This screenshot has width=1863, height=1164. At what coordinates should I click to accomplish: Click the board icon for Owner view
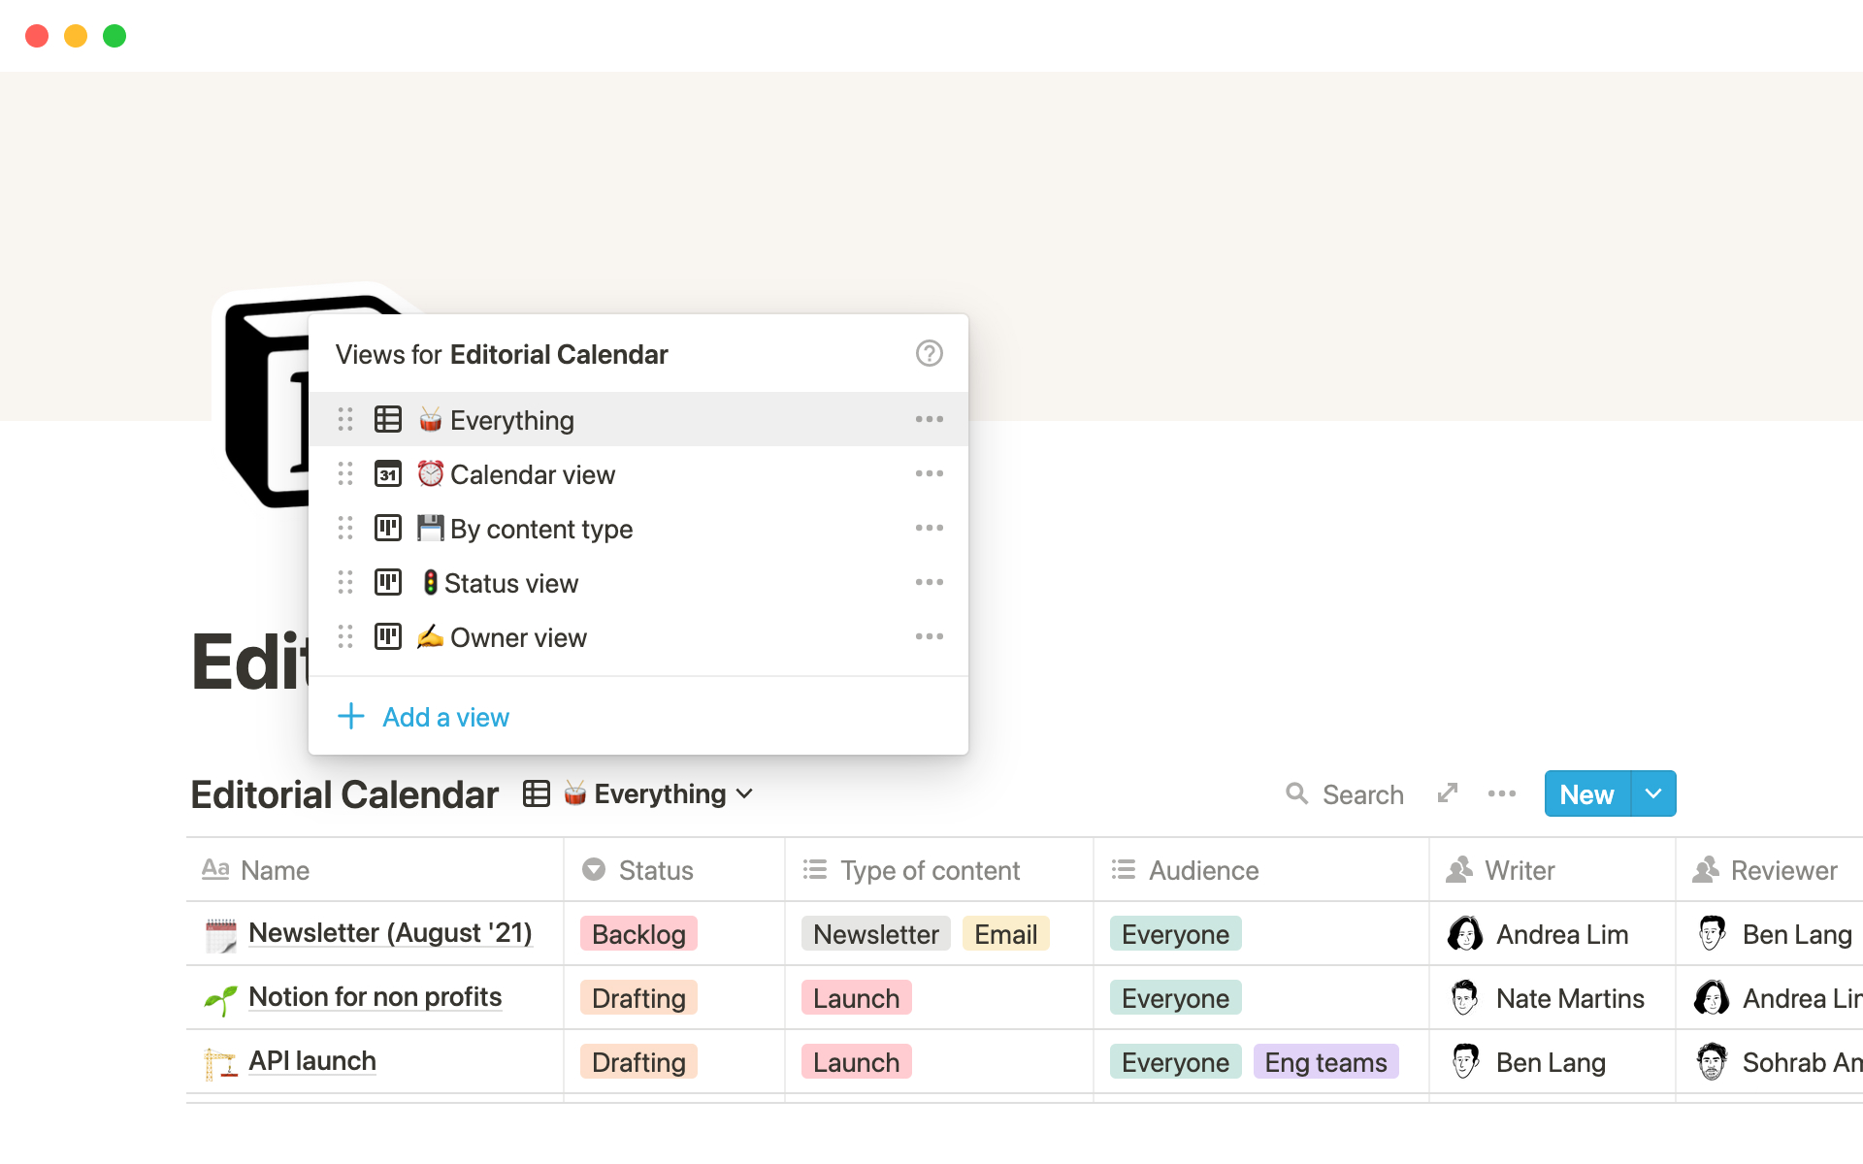387,637
